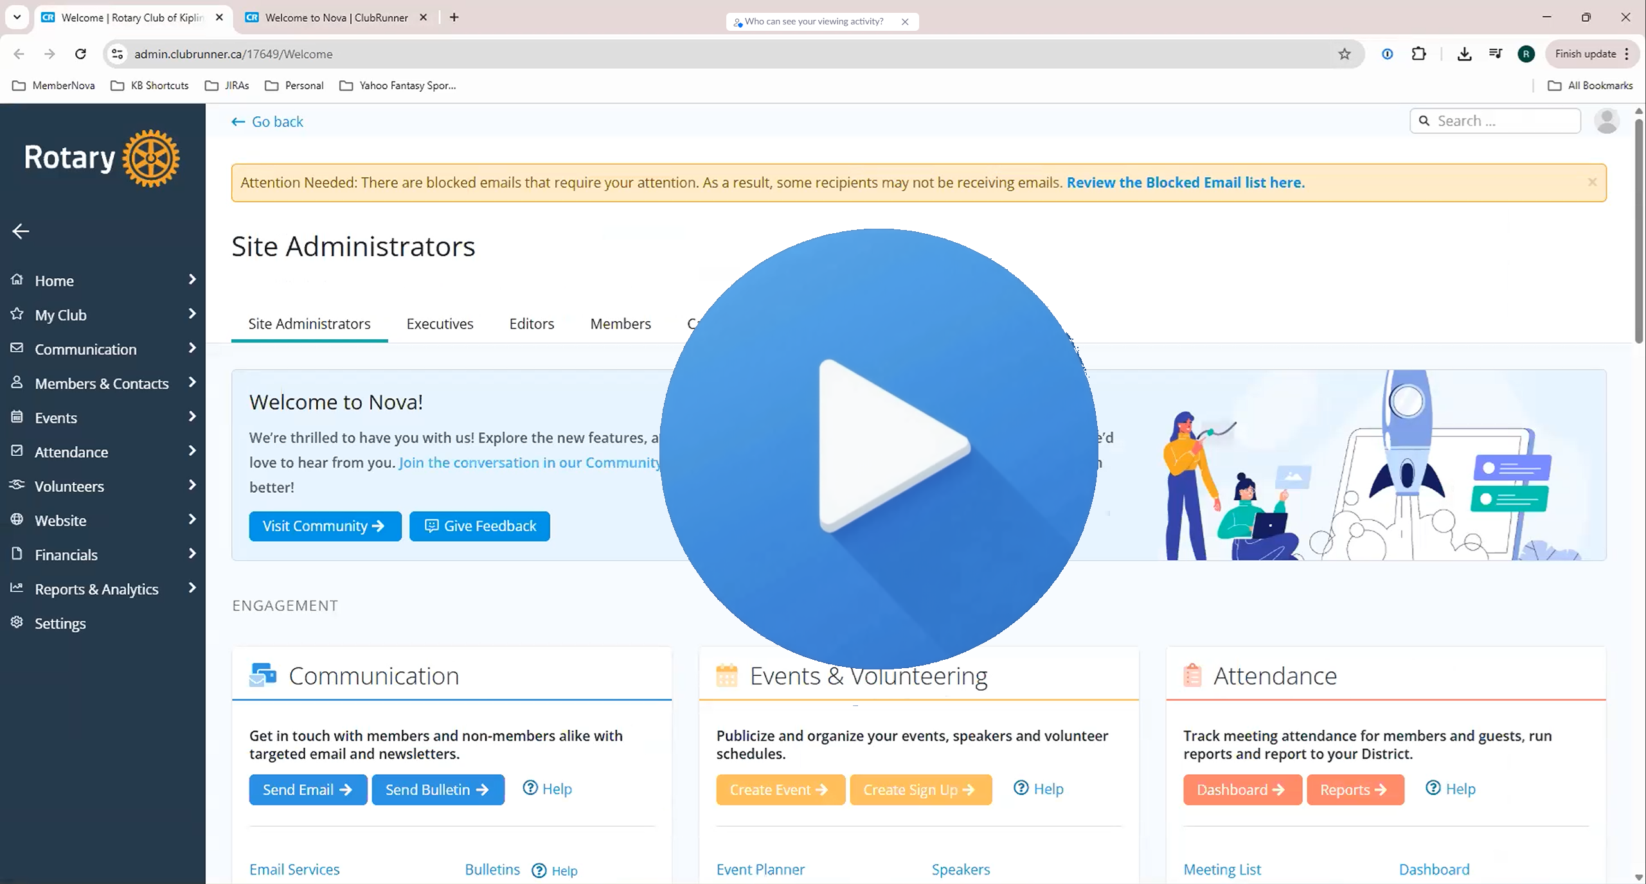Click Help icon next to Send Bulletin
Image resolution: width=1646 pixels, height=884 pixels.
tap(530, 788)
